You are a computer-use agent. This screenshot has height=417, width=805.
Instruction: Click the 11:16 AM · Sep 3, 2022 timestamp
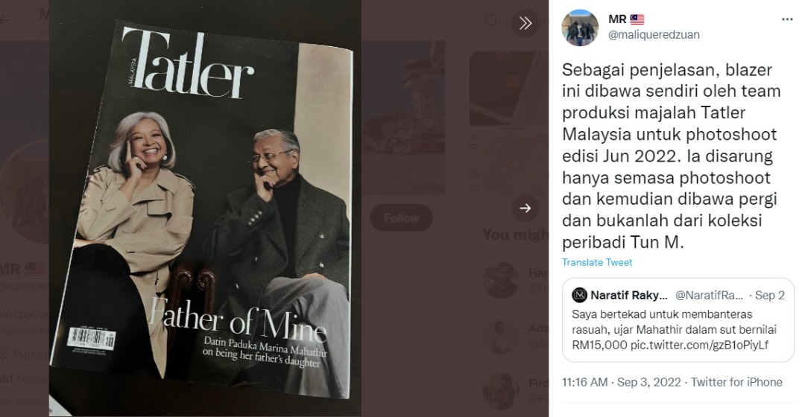[621, 382]
